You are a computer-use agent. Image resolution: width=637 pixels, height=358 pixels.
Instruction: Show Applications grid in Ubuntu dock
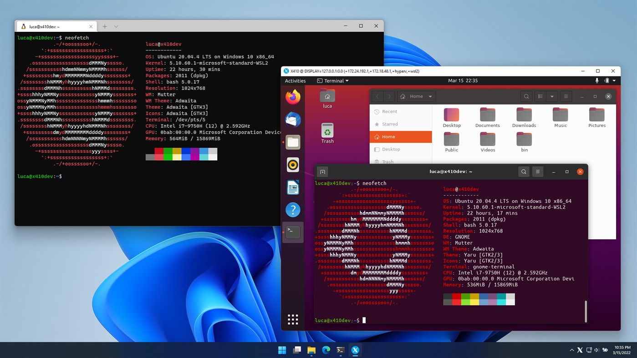(x=293, y=319)
